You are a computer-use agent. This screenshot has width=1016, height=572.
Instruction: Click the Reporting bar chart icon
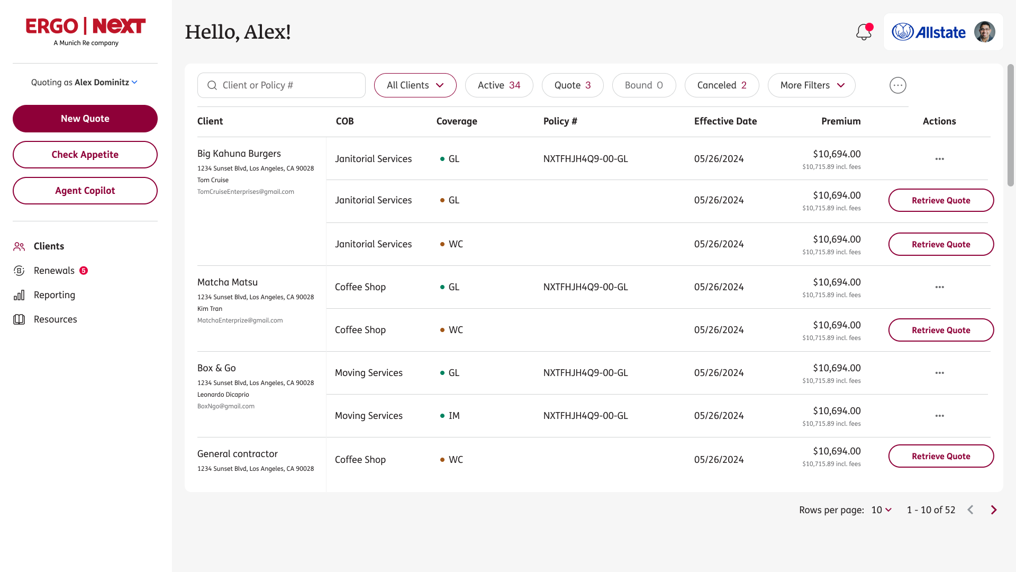pyautogui.click(x=19, y=295)
